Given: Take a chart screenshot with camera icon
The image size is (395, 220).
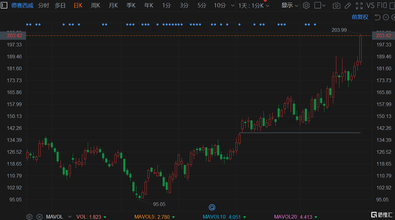Looking at the screenshot, I should click(336, 5).
